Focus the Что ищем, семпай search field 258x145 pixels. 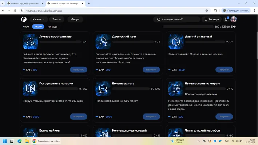pyautogui.click(x=176, y=19)
